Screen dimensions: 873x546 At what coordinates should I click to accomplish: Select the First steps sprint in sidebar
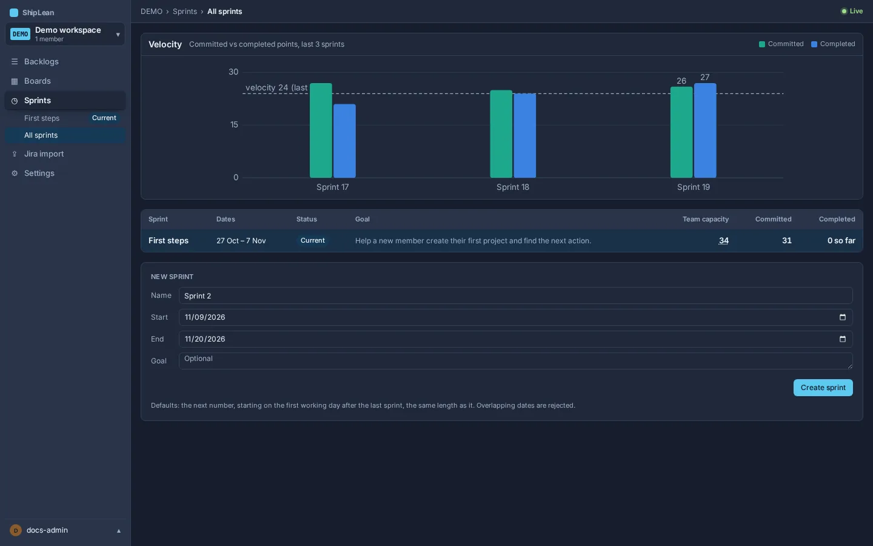65,118
